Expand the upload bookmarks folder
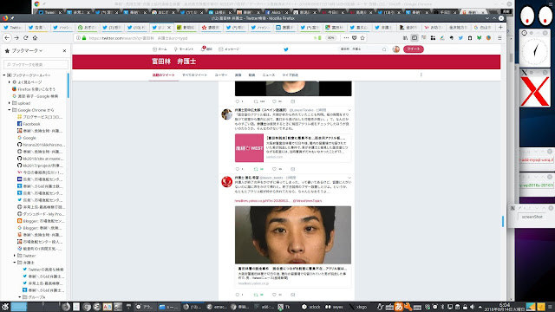The image size is (555, 312). point(10,103)
